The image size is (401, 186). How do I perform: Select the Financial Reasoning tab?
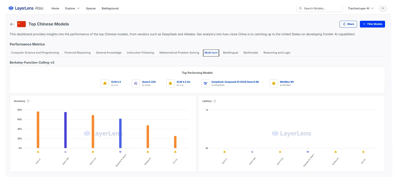(77, 53)
